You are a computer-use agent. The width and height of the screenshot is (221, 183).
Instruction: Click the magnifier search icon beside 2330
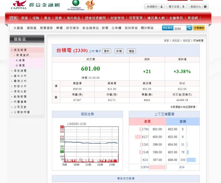(x=189, y=28)
